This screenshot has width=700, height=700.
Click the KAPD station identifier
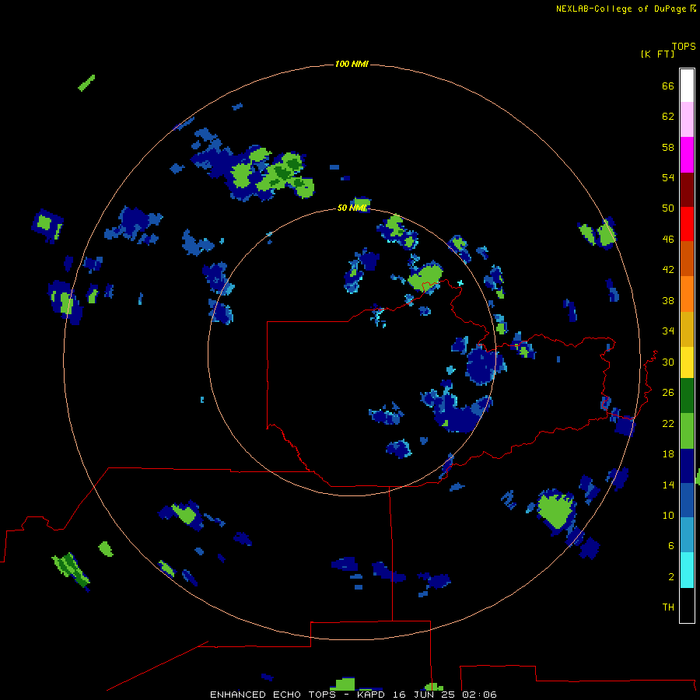[370, 695]
